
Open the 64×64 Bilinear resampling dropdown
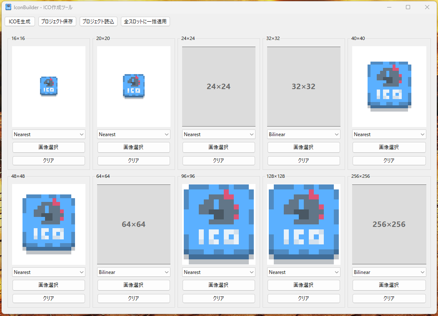click(134, 272)
